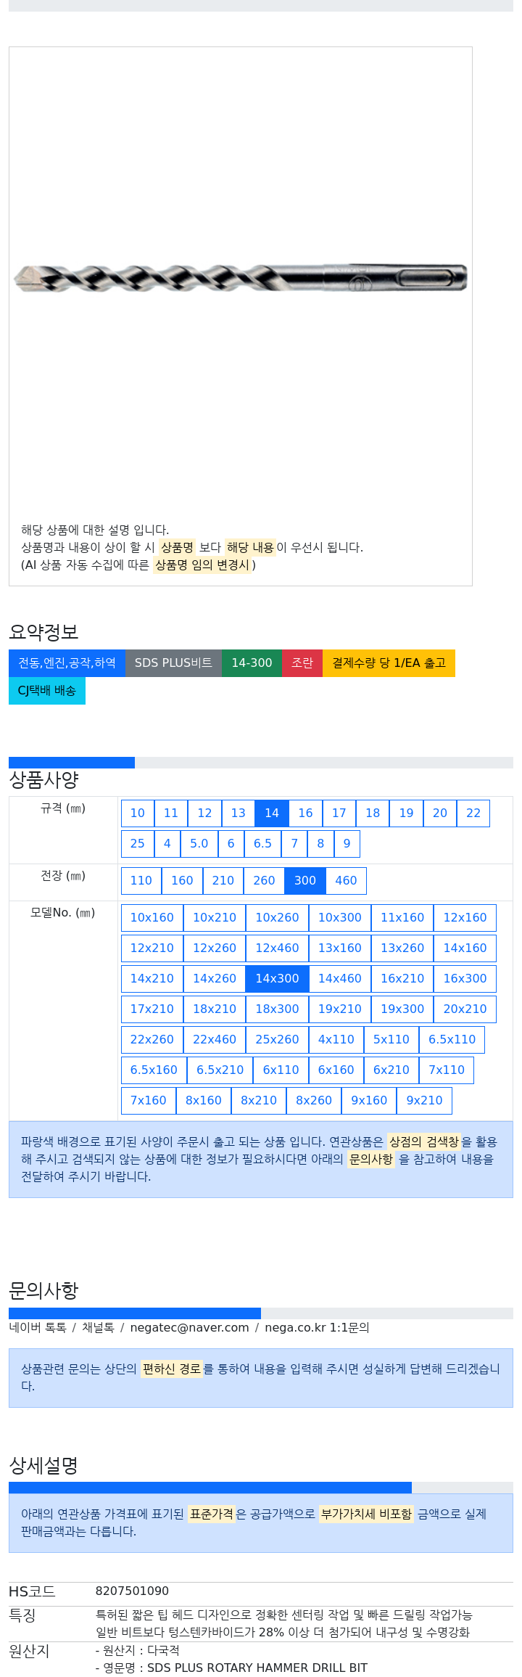The image size is (522, 1677).
Task: Click the negatec@naver.com contact text
Action: [189, 1328]
